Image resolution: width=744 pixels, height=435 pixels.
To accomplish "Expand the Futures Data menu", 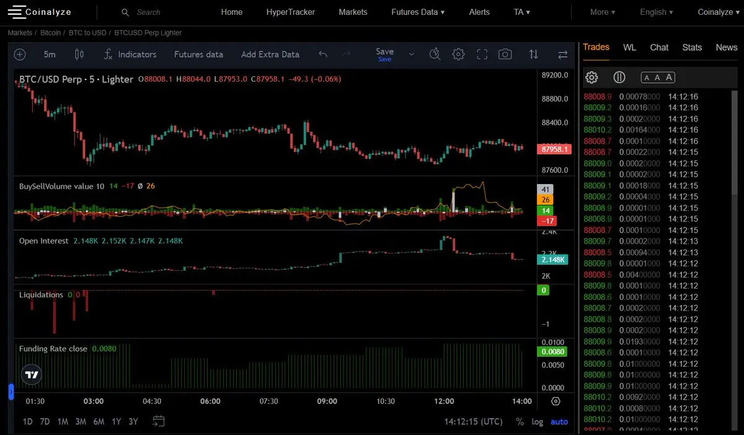I will click(x=418, y=12).
